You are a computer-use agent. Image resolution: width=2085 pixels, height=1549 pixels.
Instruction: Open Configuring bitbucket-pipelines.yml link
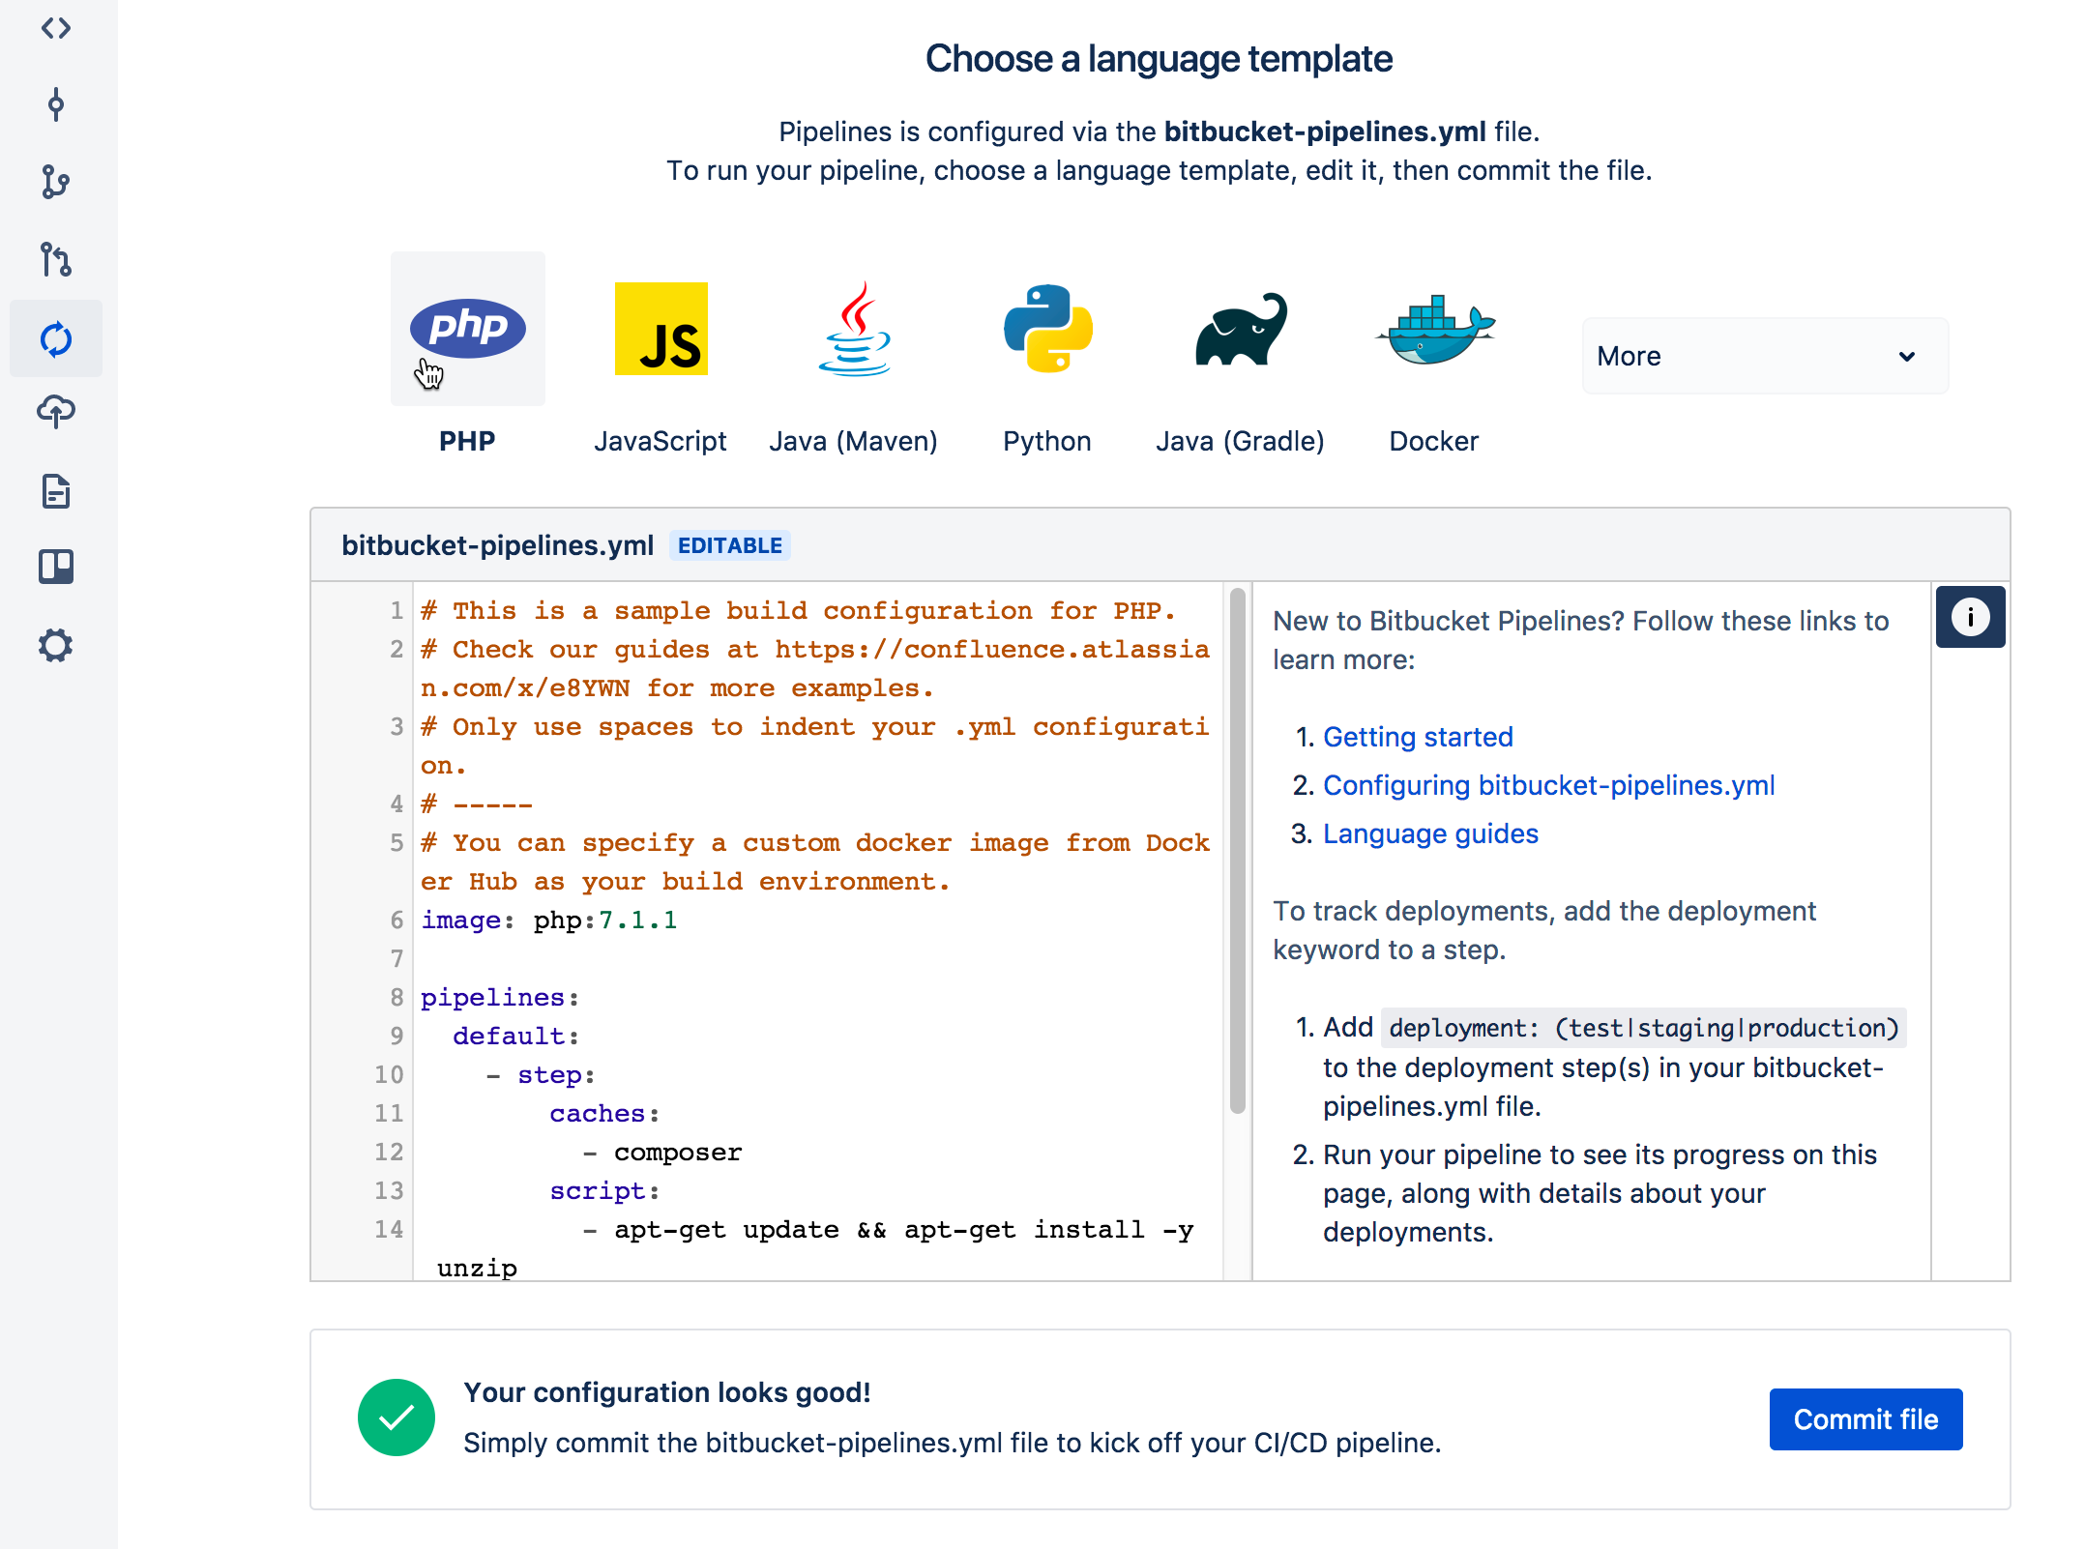pyautogui.click(x=1549, y=785)
